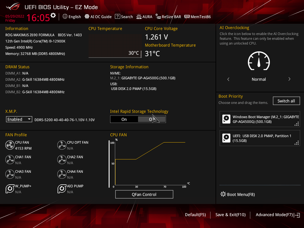Click the CHA4 FAN icon
This screenshot has height=228, width=304.
point(62,174)
